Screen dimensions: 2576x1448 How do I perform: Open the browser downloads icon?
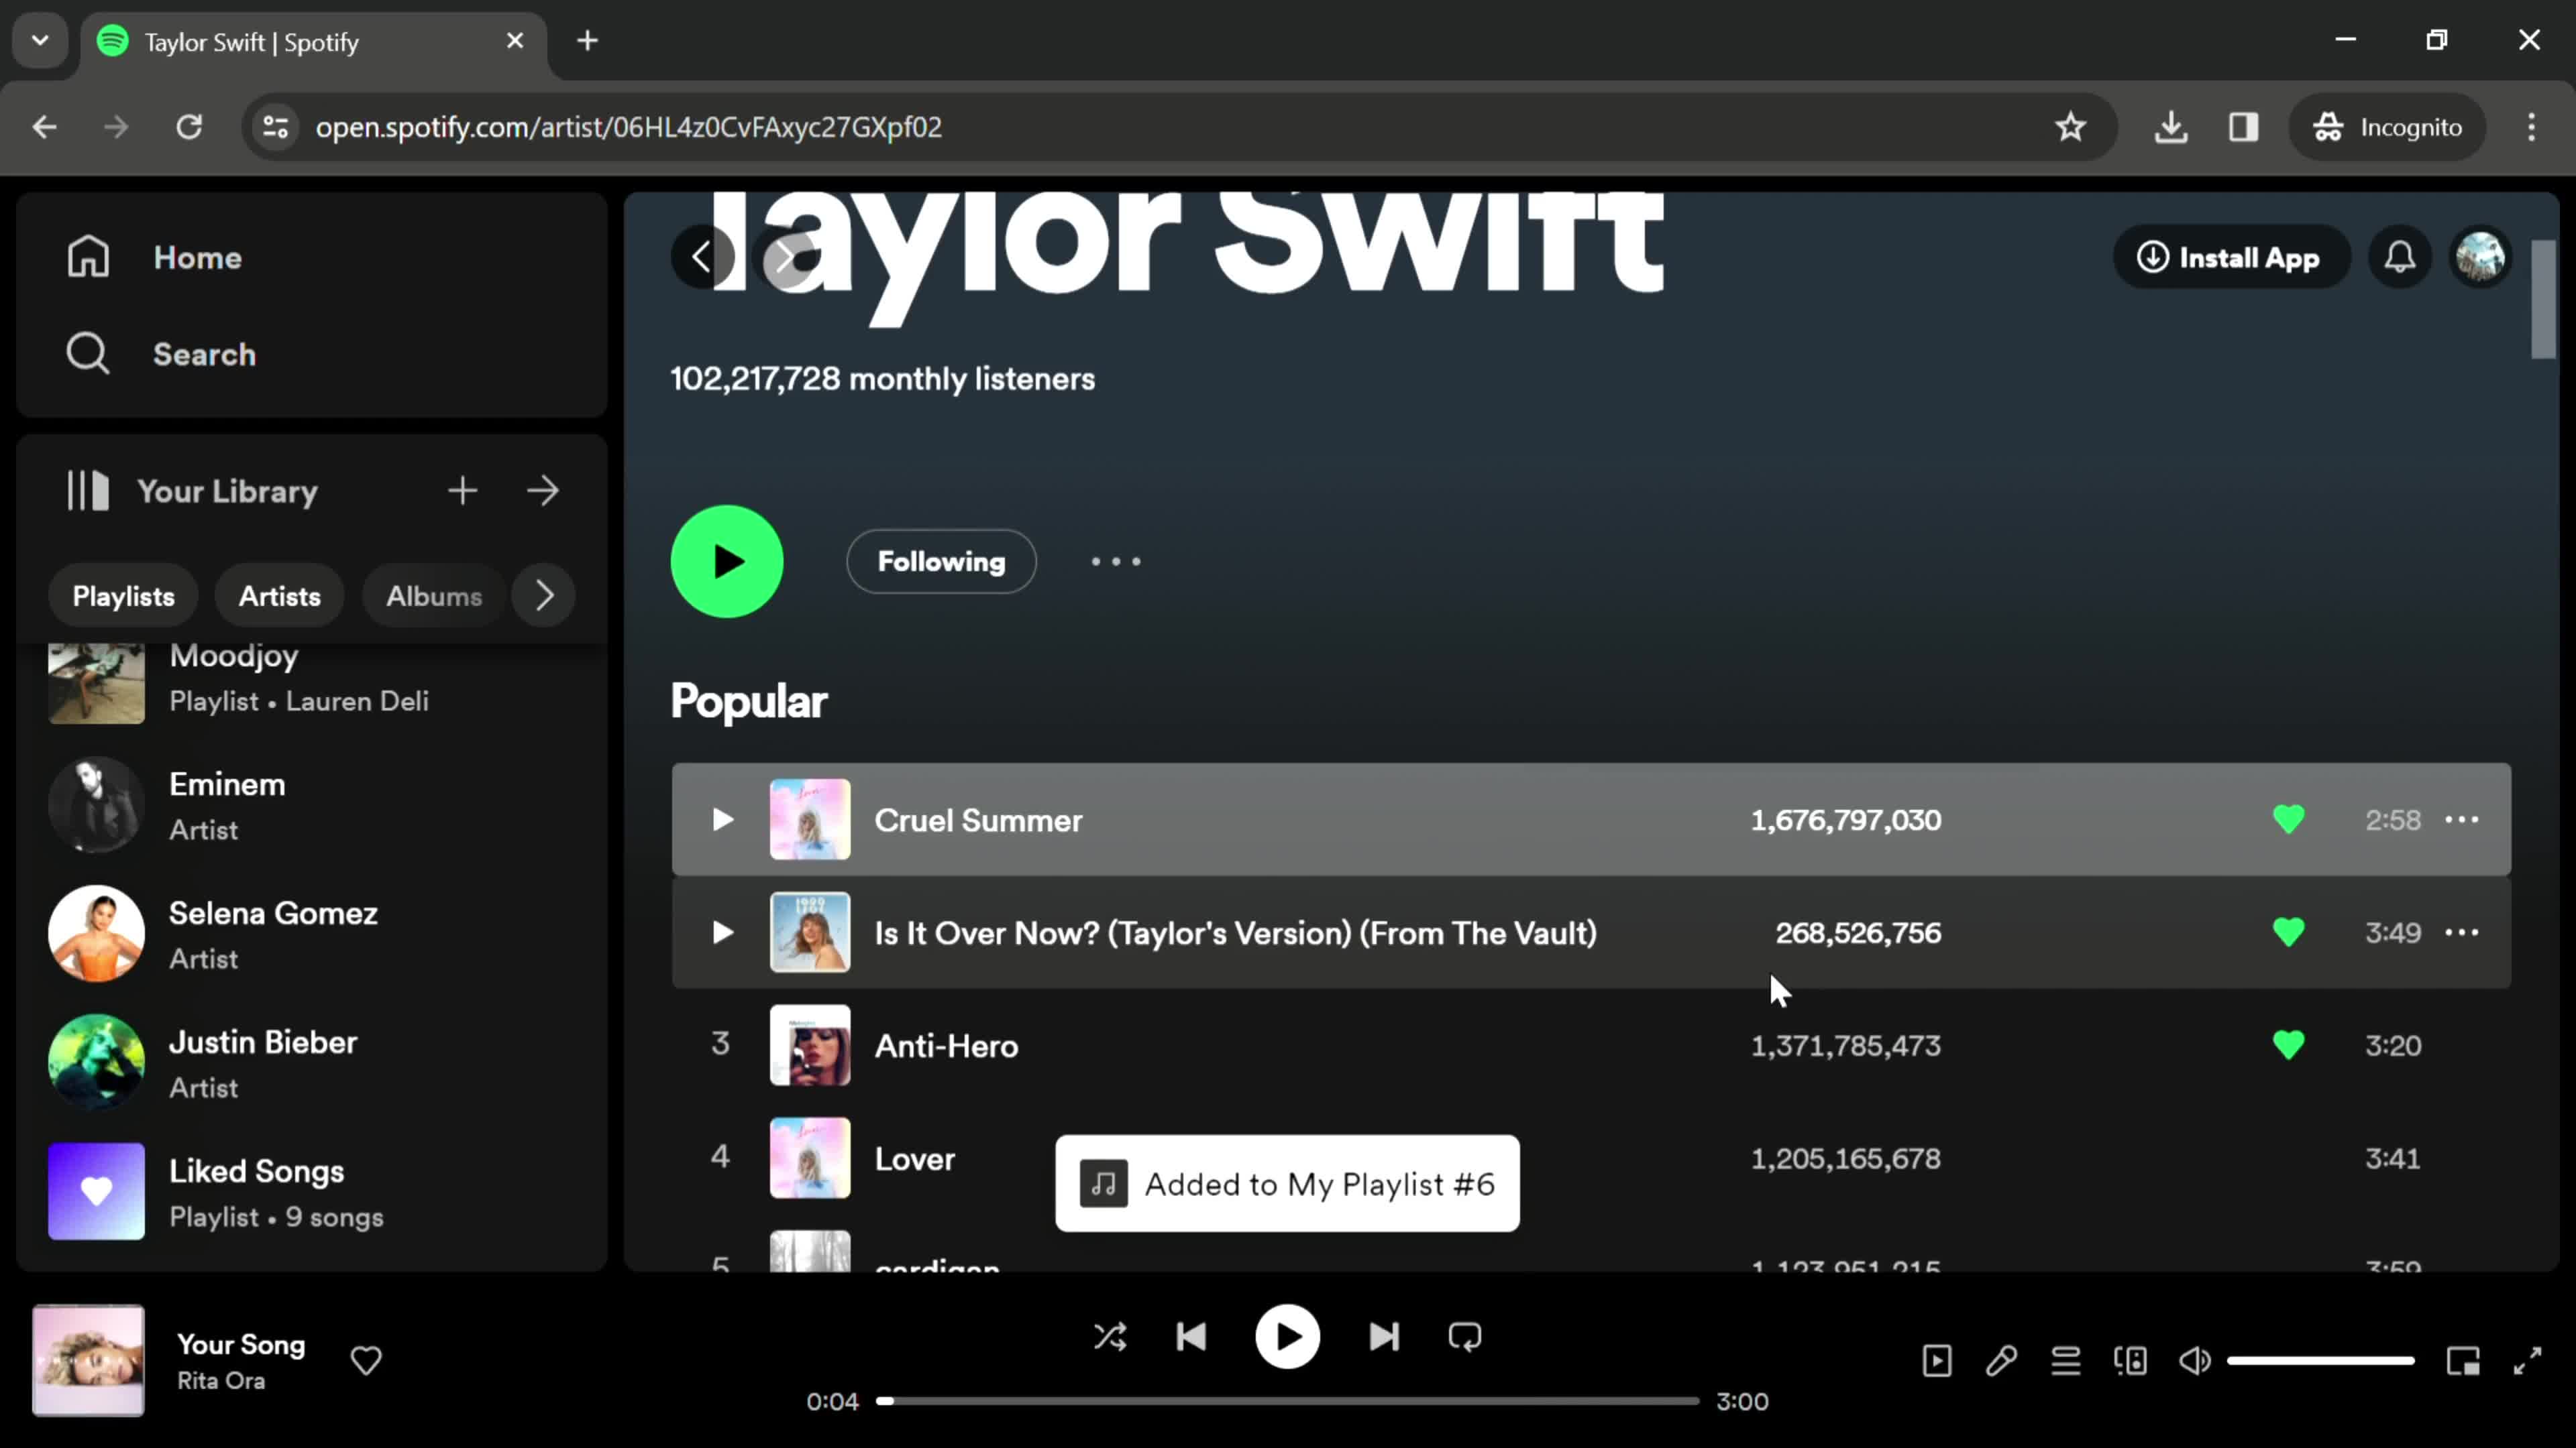pyautogui.click(x=2171, y=127)
